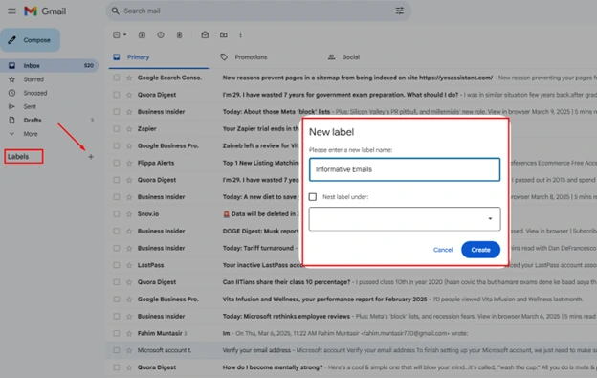Screen dimensions: 597x378
Task: Star the Flippa Alerts email
Action: pos(129,163)
